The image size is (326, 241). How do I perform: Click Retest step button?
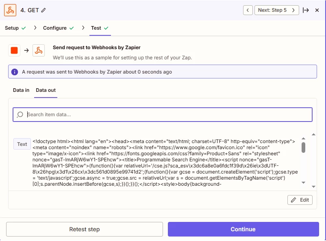[x=85, y=229]
